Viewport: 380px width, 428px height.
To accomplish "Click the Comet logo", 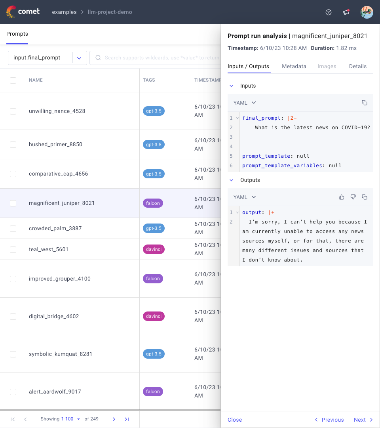I will click(x=23, y=12).
